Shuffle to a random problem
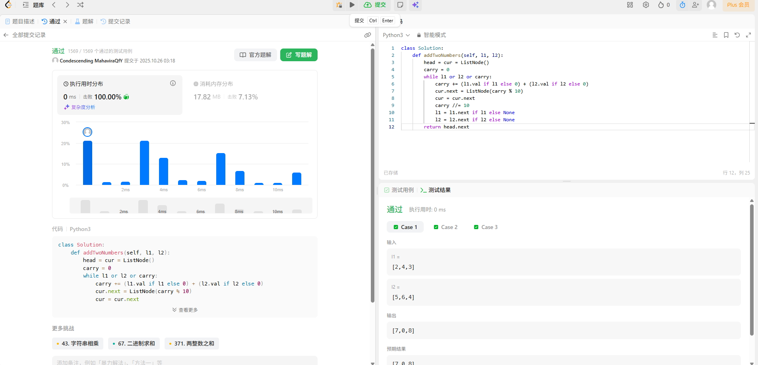The height and width of the screenshot is (365, 758). pyautogui.click(x=80, y=5)
